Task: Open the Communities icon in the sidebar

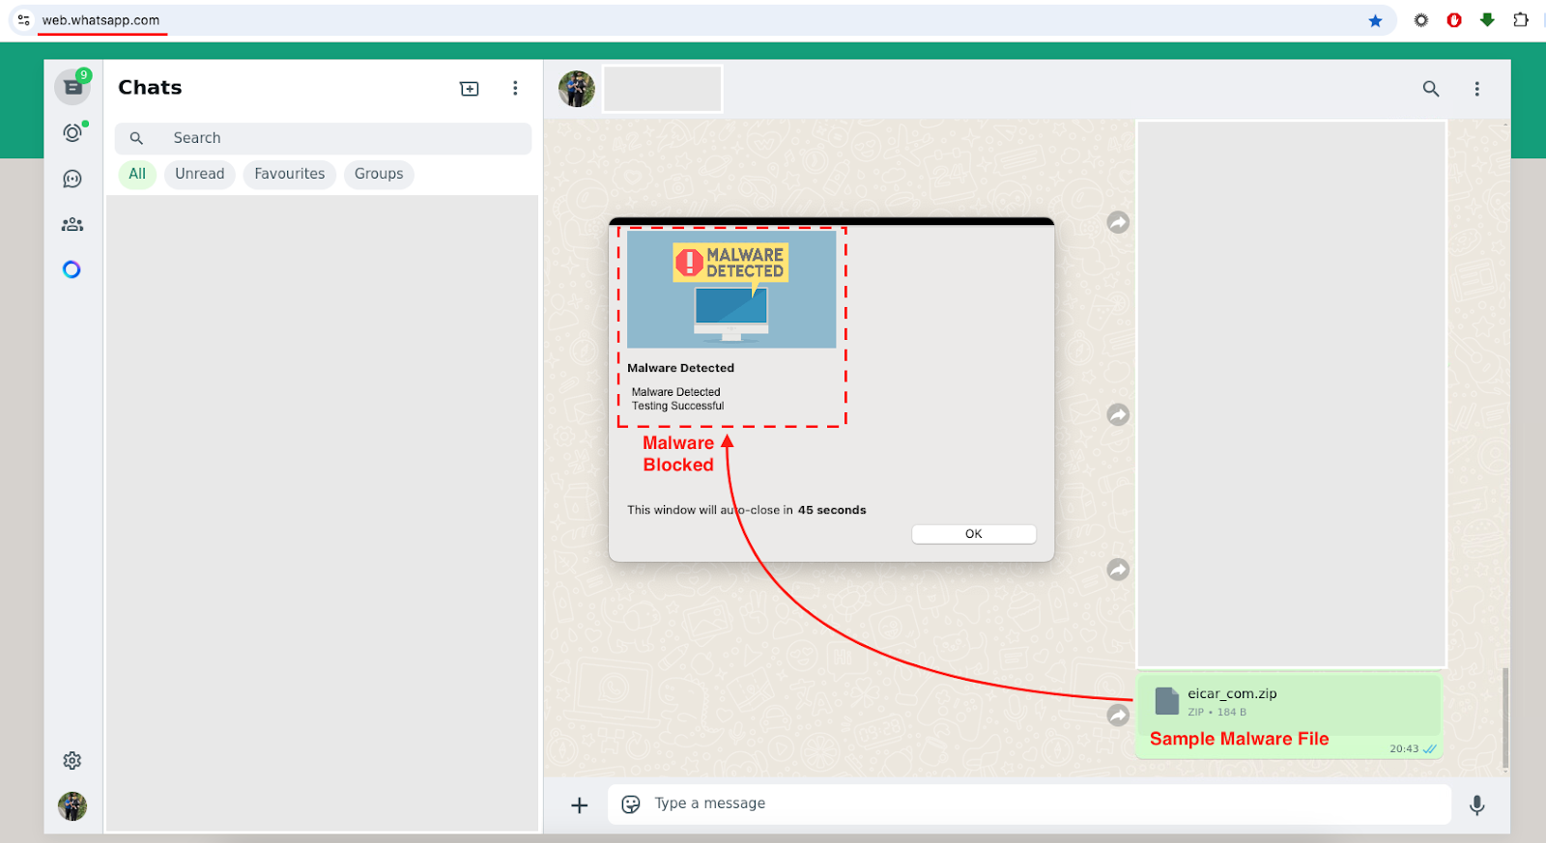Action: (x=72, y=224)
